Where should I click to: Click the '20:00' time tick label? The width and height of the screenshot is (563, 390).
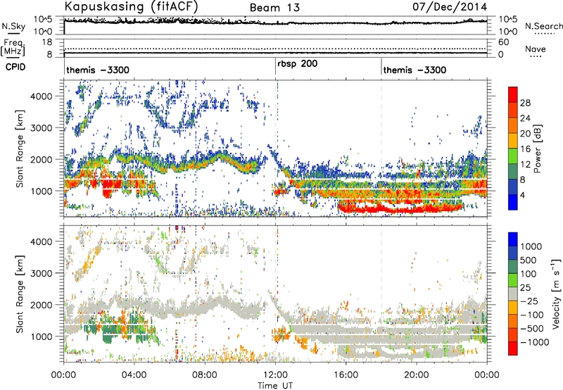tap(416, 375)
